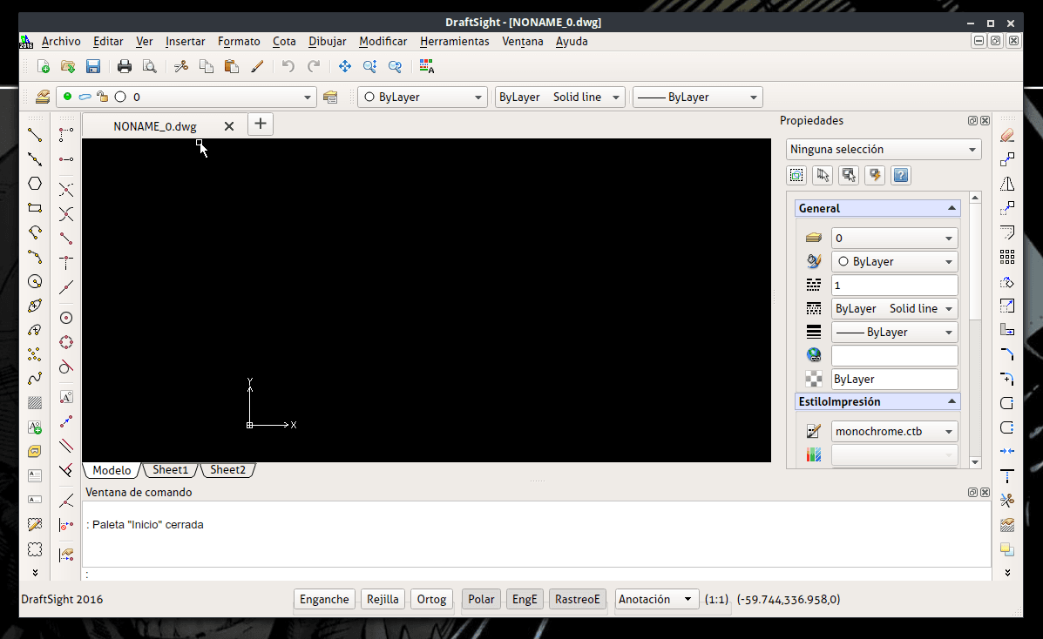The height and width of the screenshot is (639, 1043).
Task: Toggle Ortog mode in status bar
Action: tap(431, 599)
